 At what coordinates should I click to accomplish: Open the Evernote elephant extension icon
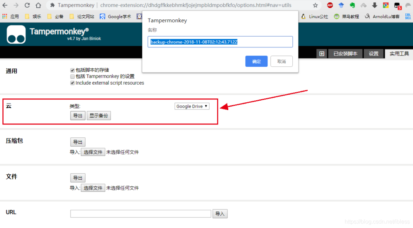(x=352, y=5)
